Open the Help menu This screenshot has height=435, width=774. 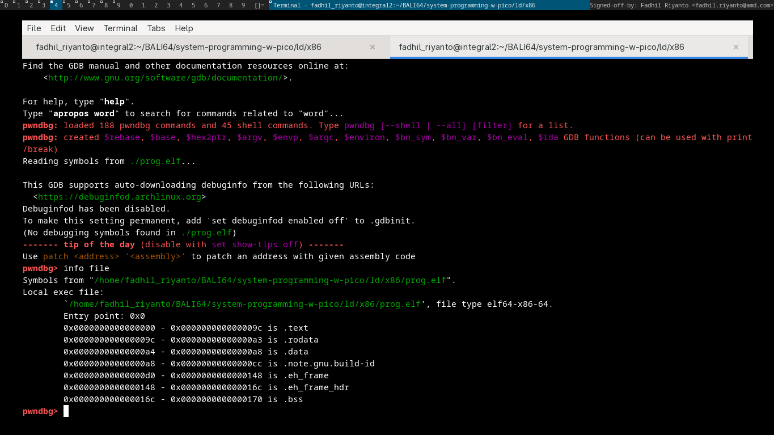coord(184,28)
